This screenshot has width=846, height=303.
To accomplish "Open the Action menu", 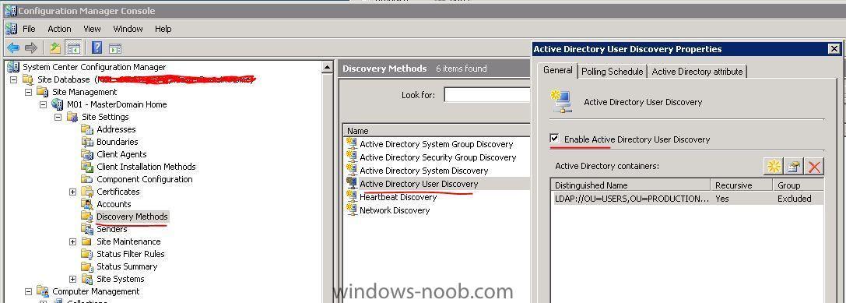I will coord(59,29).
